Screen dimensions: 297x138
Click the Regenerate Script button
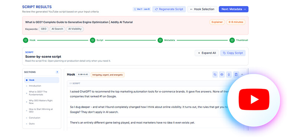point(169,9)
